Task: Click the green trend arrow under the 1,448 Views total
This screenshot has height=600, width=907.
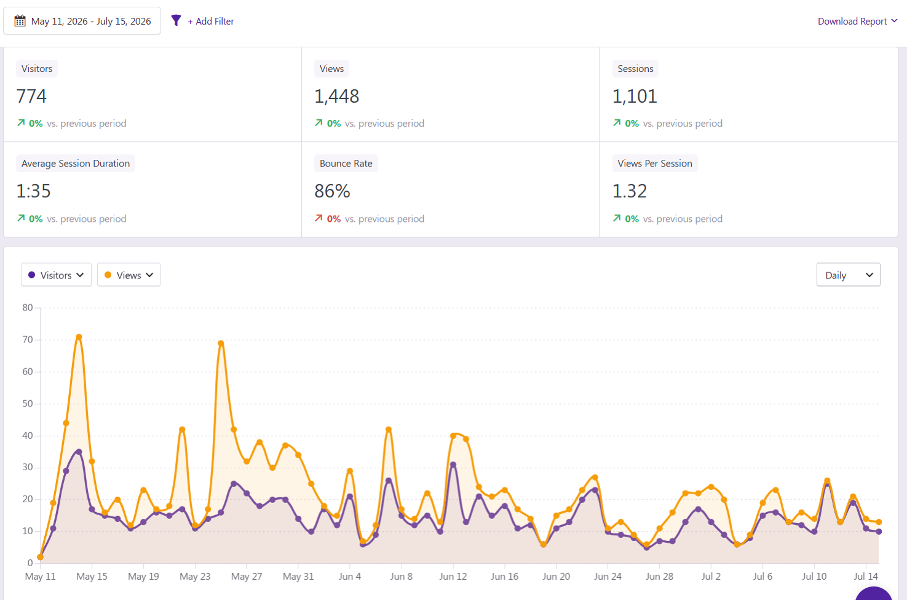Action: (x=319, y=123)
